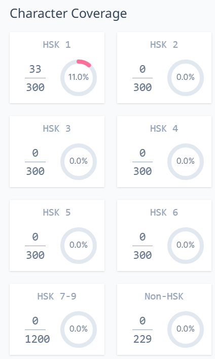Select the HSK 3 card label

(x=57, y=129)
